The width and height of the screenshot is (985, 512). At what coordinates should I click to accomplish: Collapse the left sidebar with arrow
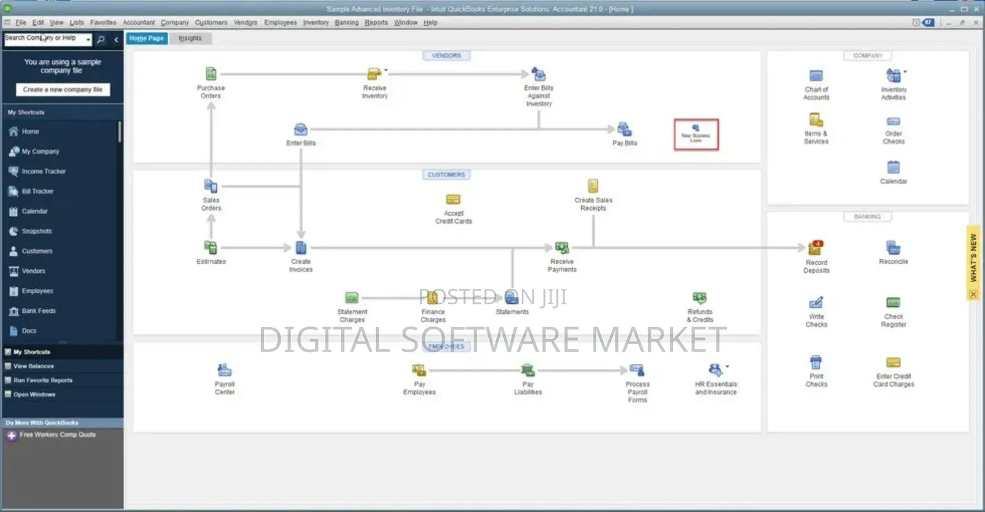point(116,39)
